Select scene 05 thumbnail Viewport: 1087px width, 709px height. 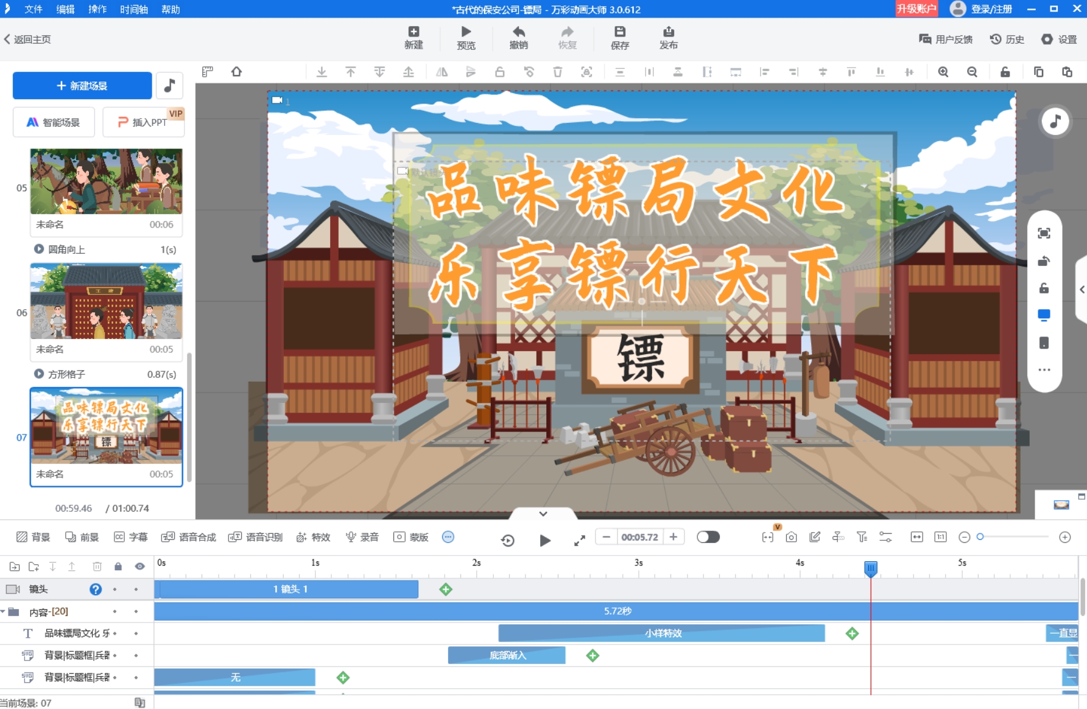pos(107,181)
